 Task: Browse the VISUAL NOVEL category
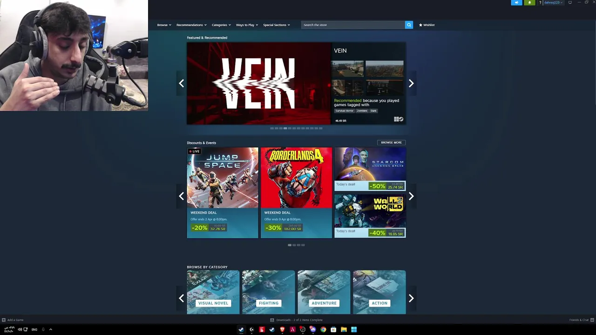[213, 292]
